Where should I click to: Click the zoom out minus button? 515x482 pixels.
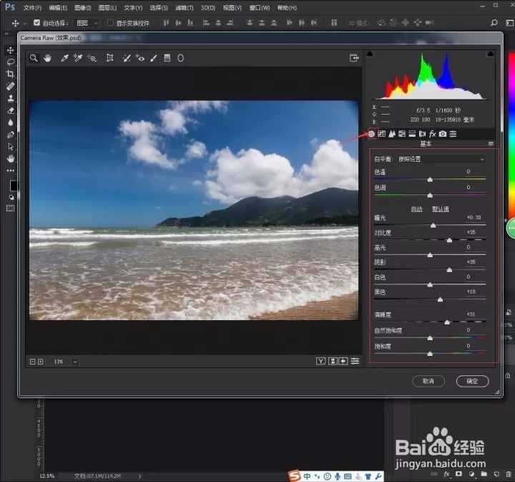(x=32, y=362)
